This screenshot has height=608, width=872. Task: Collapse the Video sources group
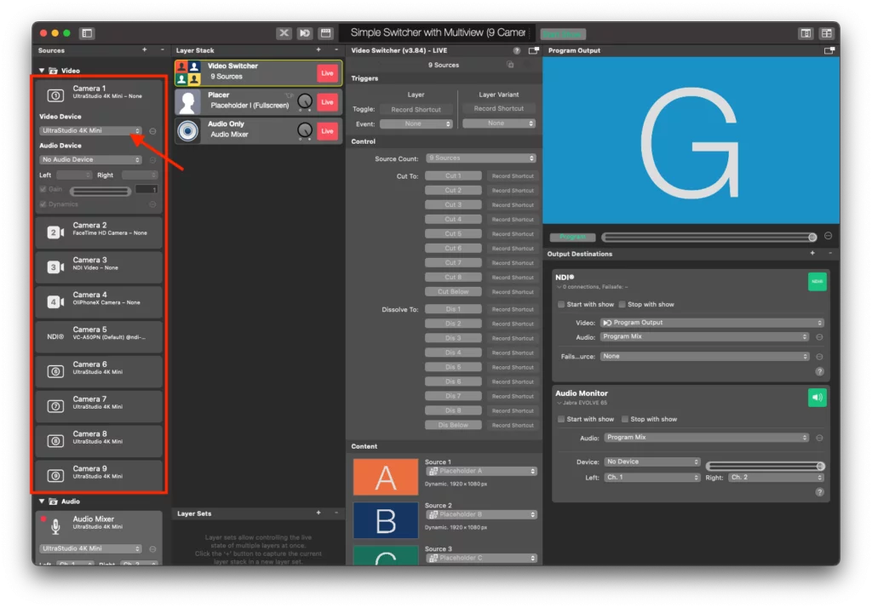(x=42, y=71)
